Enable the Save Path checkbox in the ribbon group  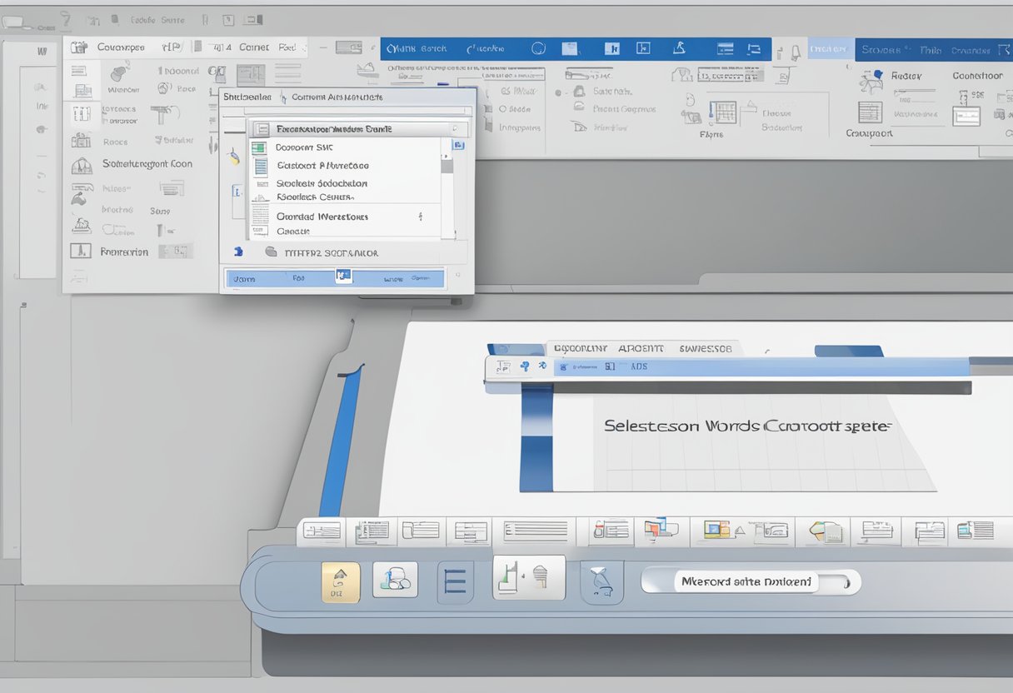click(x=556, y=92)
